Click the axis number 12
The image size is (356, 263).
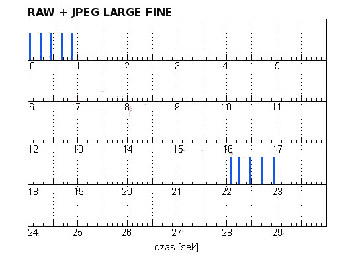coord(33,149)
